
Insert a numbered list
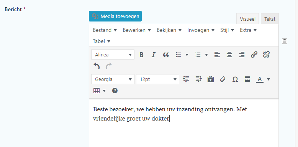point(198,55)
